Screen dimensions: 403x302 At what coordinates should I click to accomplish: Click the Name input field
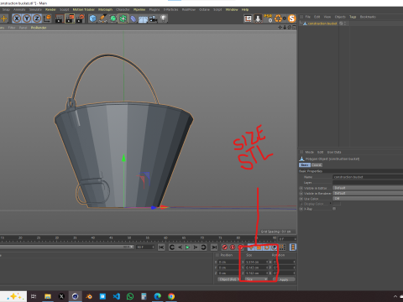368,177
